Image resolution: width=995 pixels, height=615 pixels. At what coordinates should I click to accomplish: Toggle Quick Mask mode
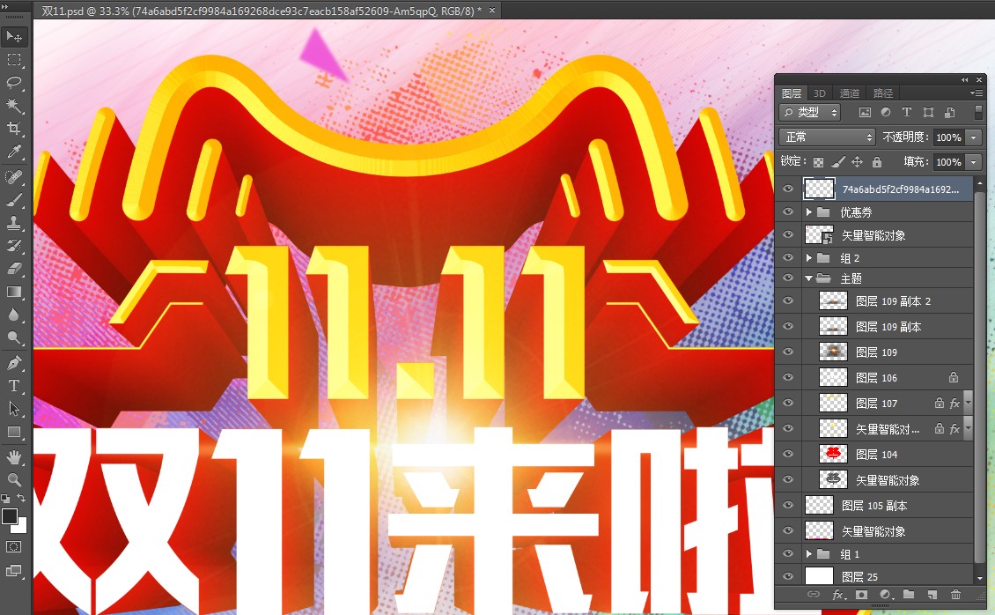click(x=14, y=546)
